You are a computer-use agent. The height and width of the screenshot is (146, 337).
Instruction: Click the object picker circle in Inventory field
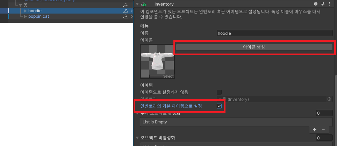click(x=329, y=99)
